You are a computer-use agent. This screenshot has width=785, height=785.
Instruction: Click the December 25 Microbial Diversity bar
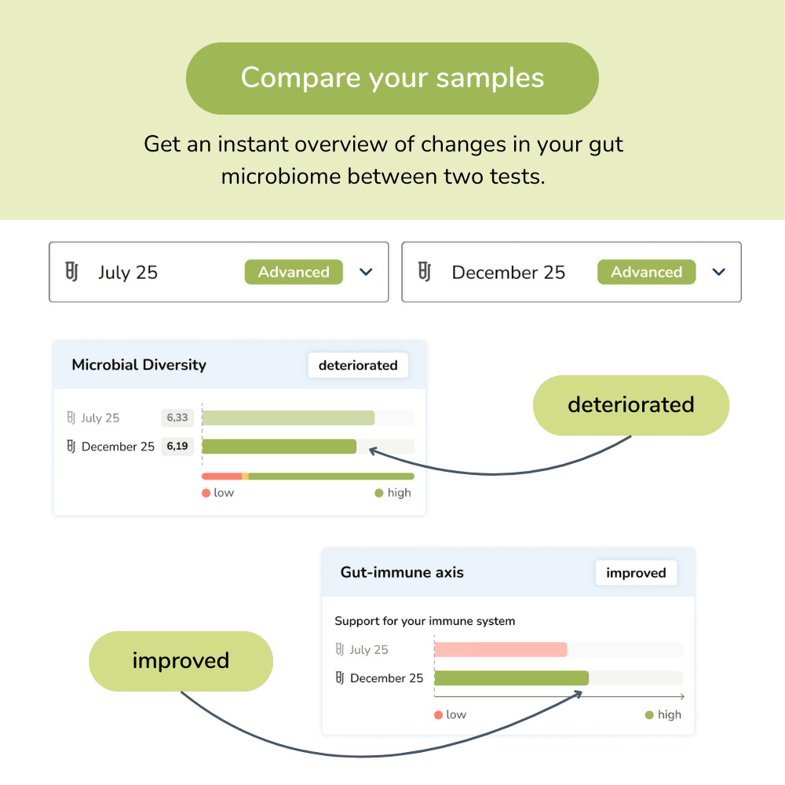(x=279, y=447)
